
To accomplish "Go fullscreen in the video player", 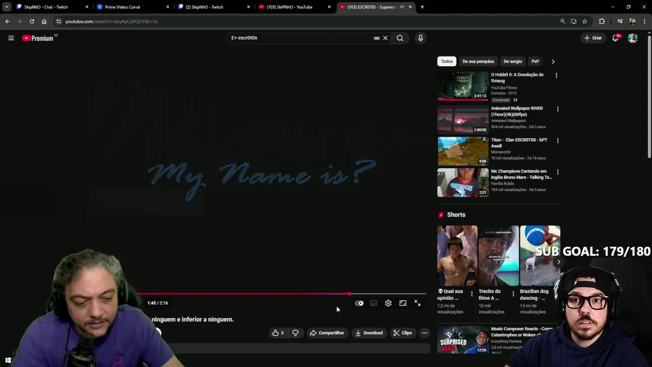I will click(418, 303).
